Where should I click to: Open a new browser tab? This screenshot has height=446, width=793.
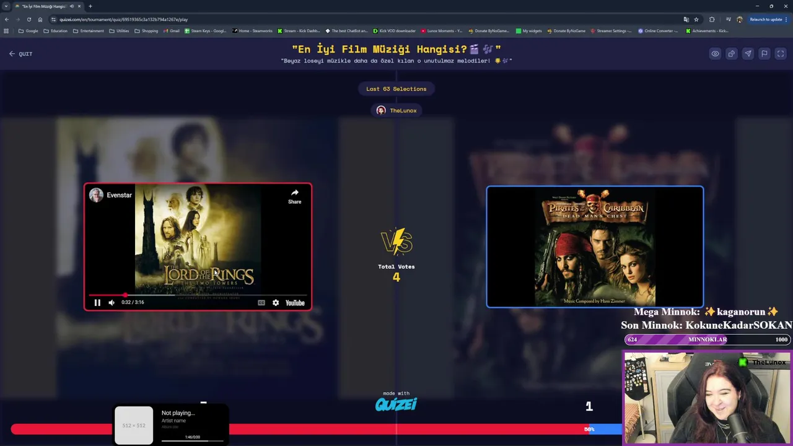click(x=90, y=6)
